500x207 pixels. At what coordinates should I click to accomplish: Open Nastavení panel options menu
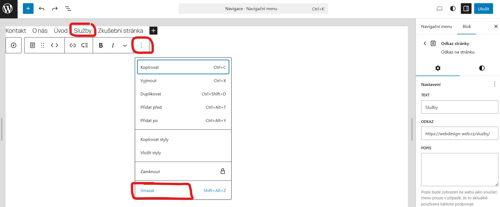point(494,84)
